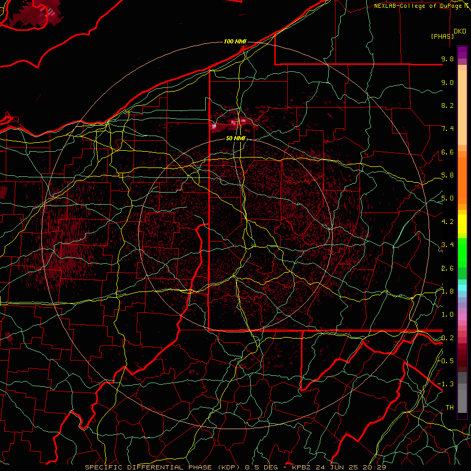Image resolution: width=471 pixels, height=471 pixels.
Task: Click the 5.8 color scale value
Action: pyautogui.click(x=447, y=175)
